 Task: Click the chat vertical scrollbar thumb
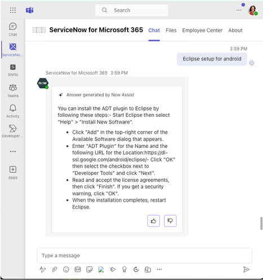pyautogui.click(x=261, y=224)
